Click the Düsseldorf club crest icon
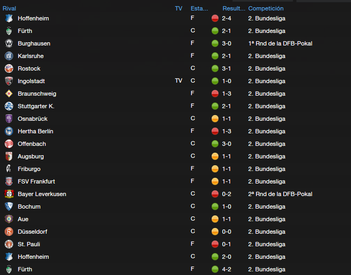Viewport: 351px width, 275px height. tap(9, 232)
